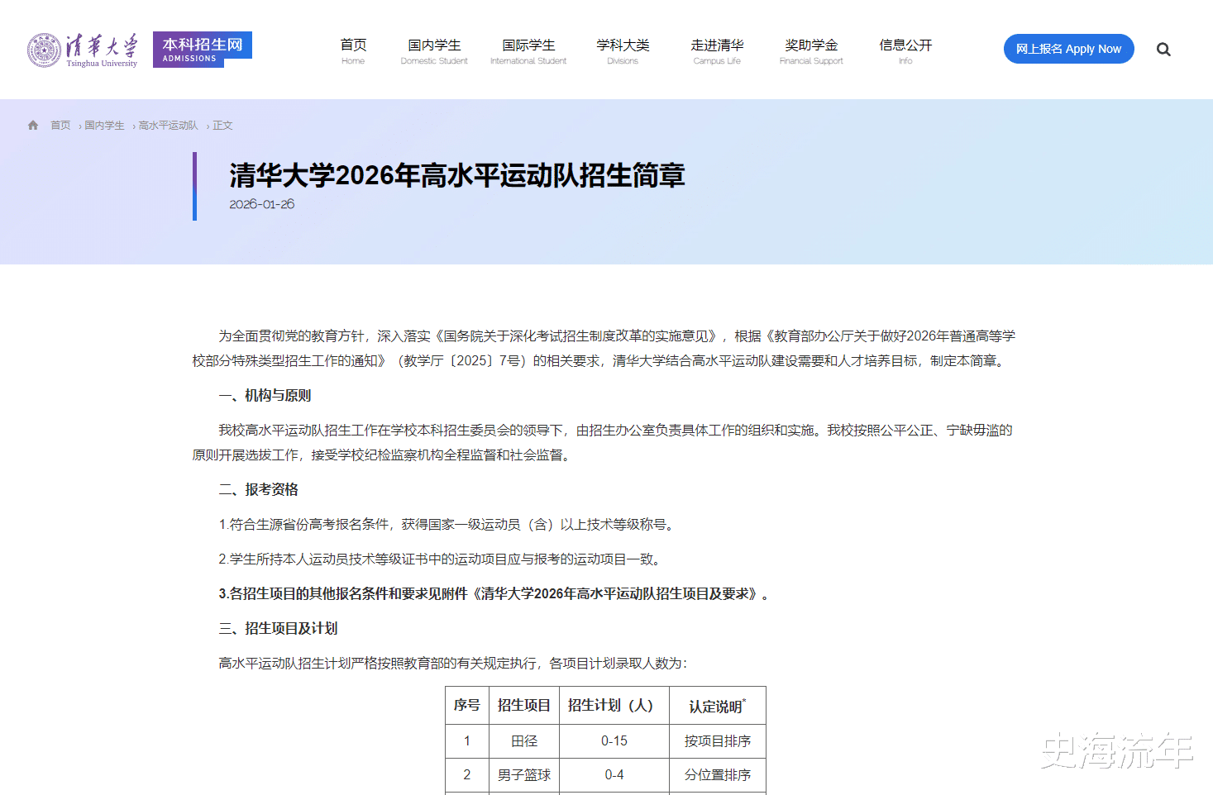Click the heading 一、机构与原则
1213x795 pixels.
coord(265,396)
